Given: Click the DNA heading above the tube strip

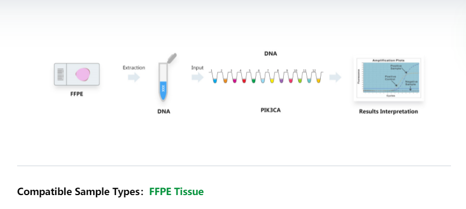Looking at the screenshot, I should click(270, 54).
